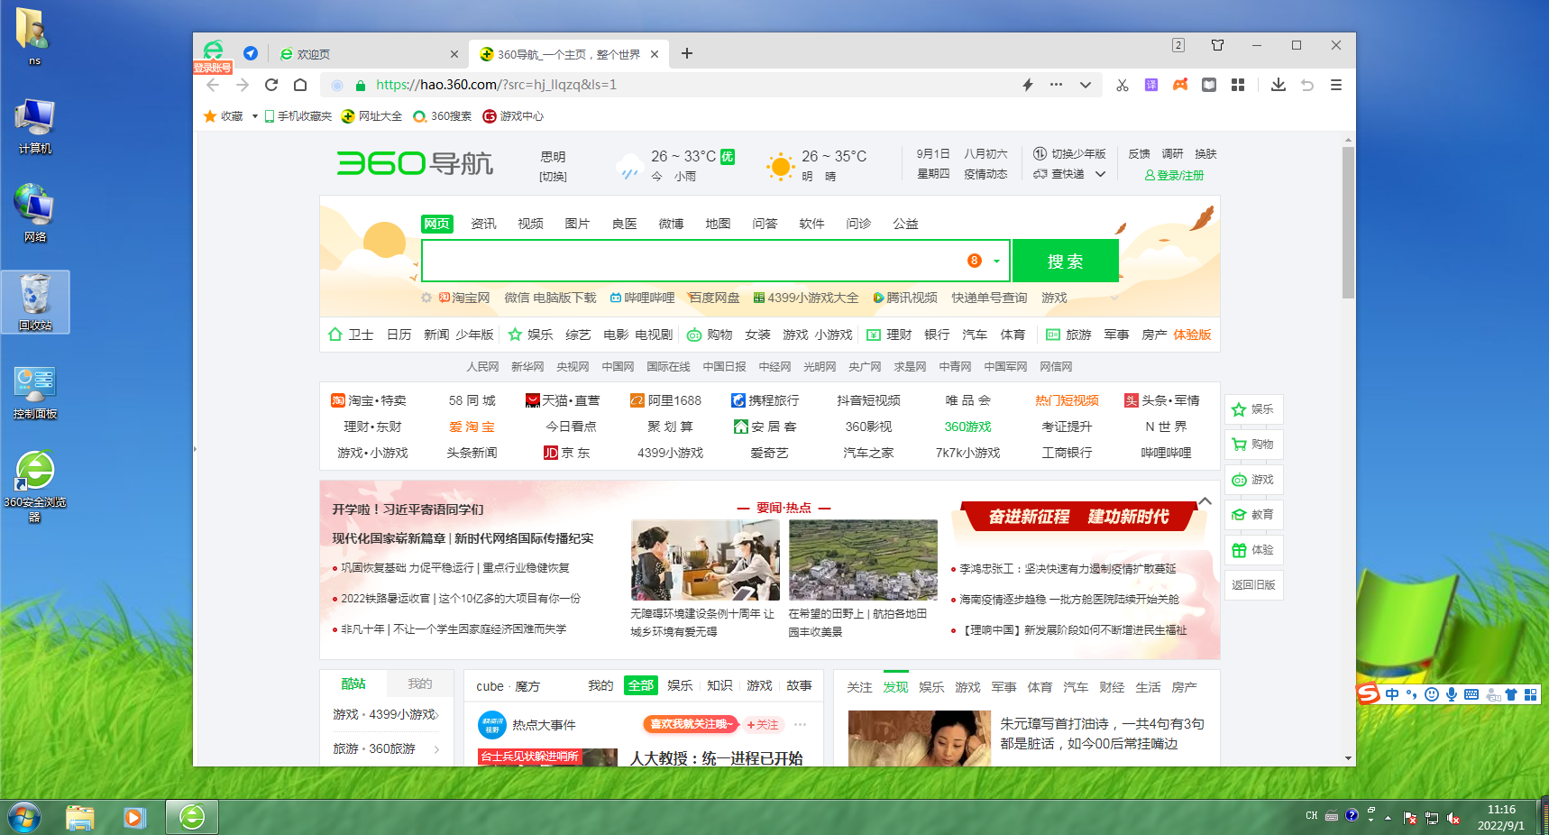
Task: Open the browser hamburger main menu
Action: (1336, 85)
